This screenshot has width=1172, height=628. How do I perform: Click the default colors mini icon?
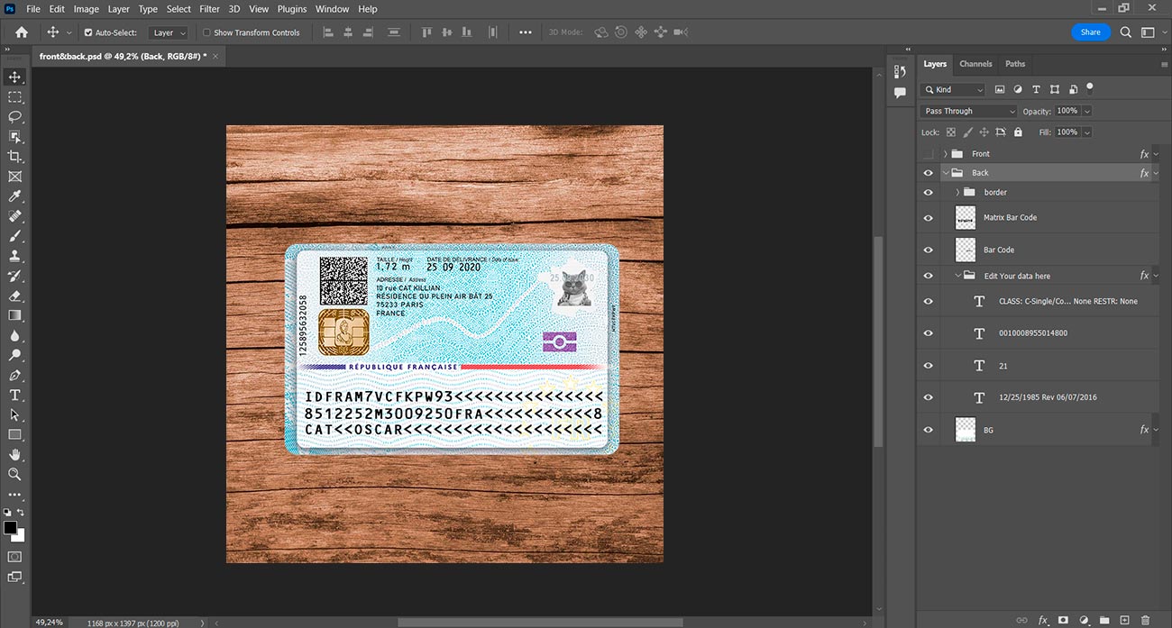point(7,513)
